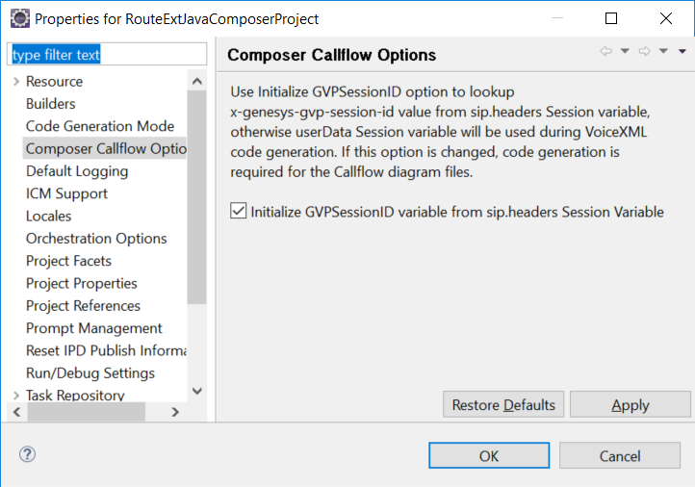Expand the Task Repository tree node

coord(16,396)
